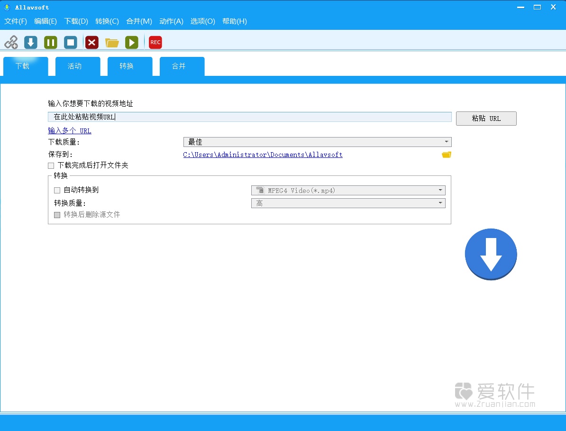The height and width of the screenshot is (431, 566).
Task: Switch to the 下载 tab
Action: click(x=26, y=66)
